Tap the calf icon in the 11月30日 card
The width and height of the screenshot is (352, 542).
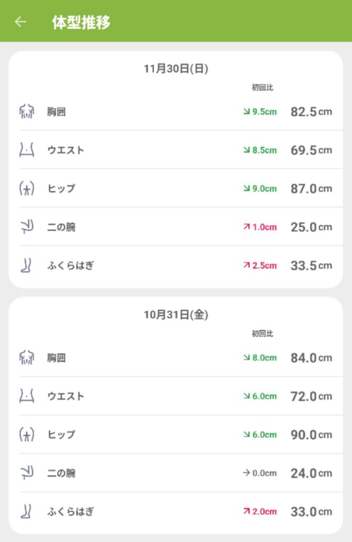[x=26, y=265]
